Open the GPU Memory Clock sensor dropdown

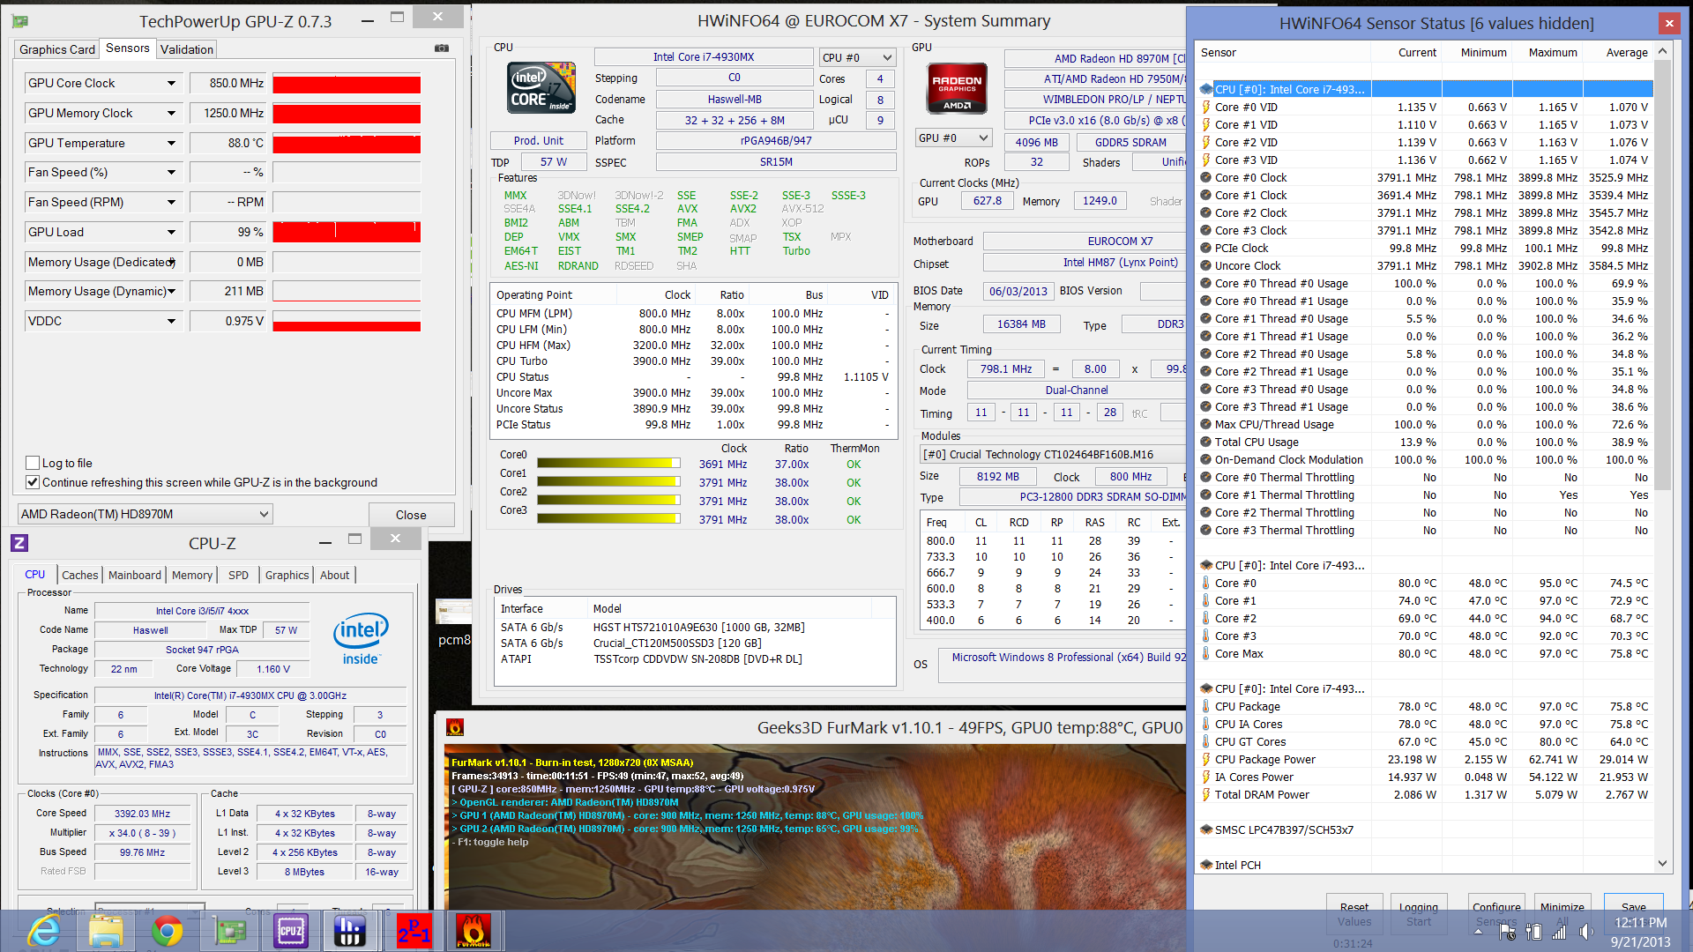(x=171, y=113)
